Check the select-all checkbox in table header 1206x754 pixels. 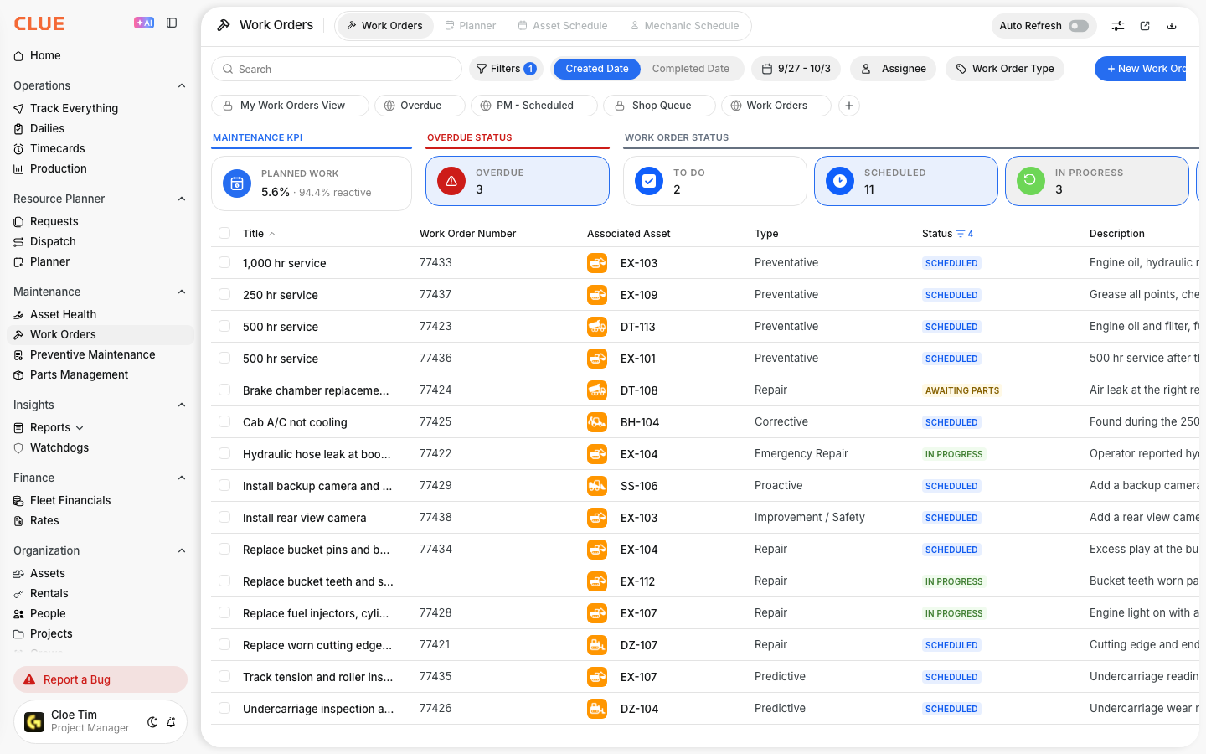(x=224, y=234)
